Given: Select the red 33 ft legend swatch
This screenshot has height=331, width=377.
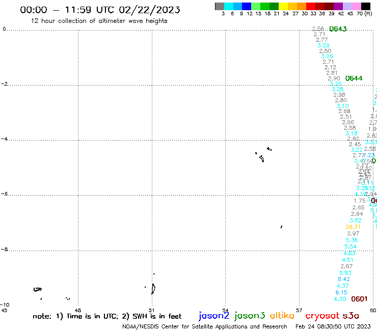Looking at the screenshot, I should (311, 6).
